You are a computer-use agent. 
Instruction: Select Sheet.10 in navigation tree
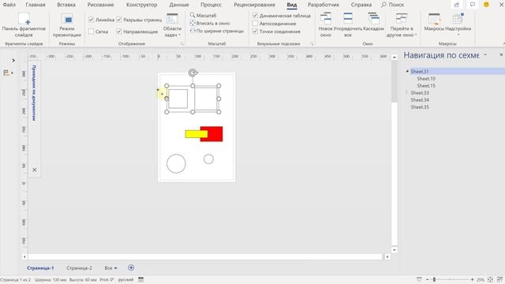[x=426, y=79]
